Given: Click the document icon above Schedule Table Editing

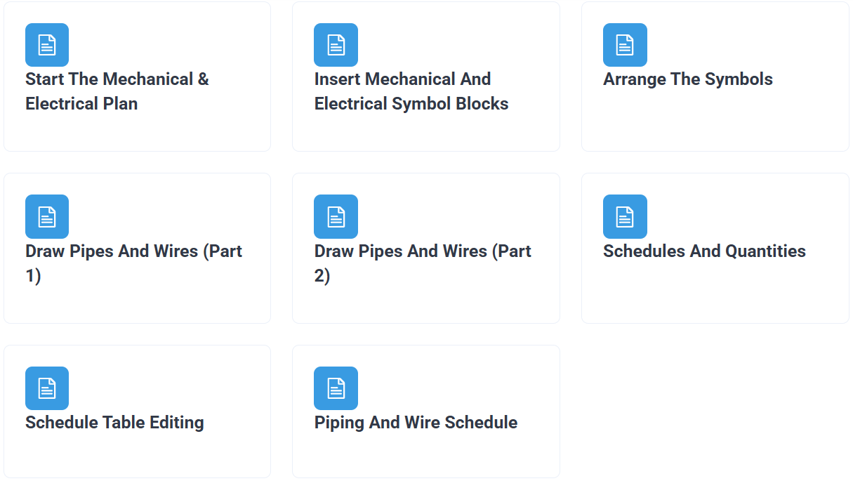Looking at the screenshot, I should [47, 388].
